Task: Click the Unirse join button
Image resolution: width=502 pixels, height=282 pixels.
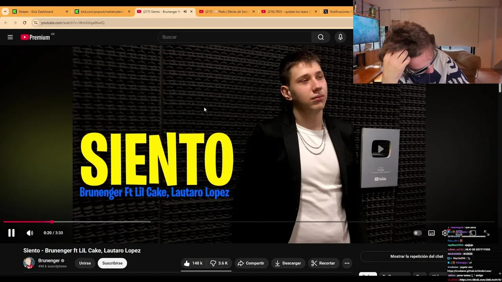Action: 85,263
